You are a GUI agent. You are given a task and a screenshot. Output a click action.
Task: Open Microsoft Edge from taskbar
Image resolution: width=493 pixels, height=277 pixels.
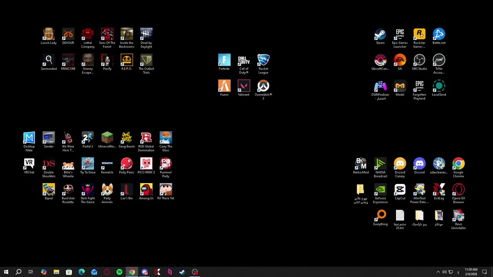[x=82, y=272]
